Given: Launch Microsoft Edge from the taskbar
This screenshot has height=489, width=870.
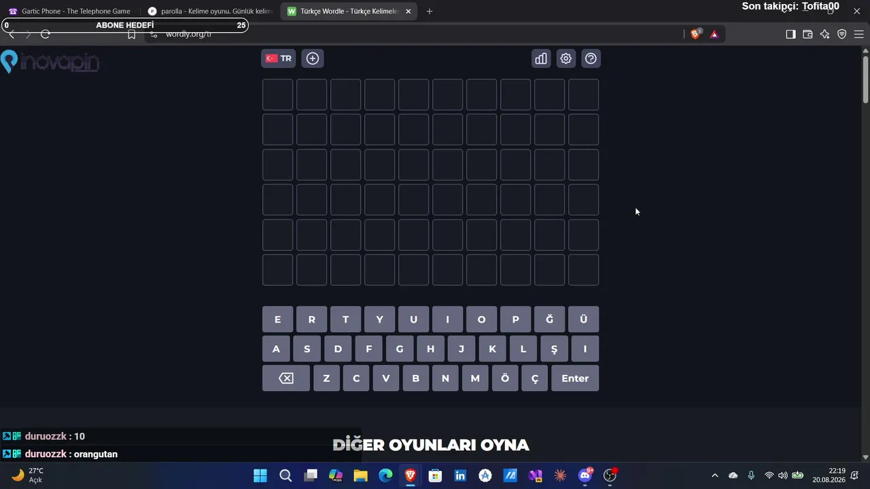Looking at the screenshot, I should 385,475.
